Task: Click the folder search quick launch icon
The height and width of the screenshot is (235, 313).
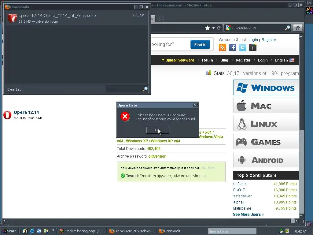Action: tap(46, 231)
